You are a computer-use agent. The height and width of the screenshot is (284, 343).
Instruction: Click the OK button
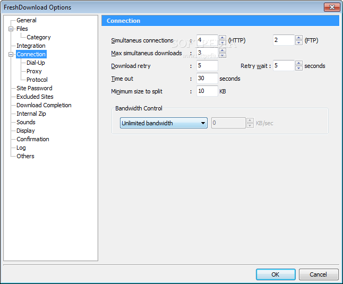click(x=276, y=274)
